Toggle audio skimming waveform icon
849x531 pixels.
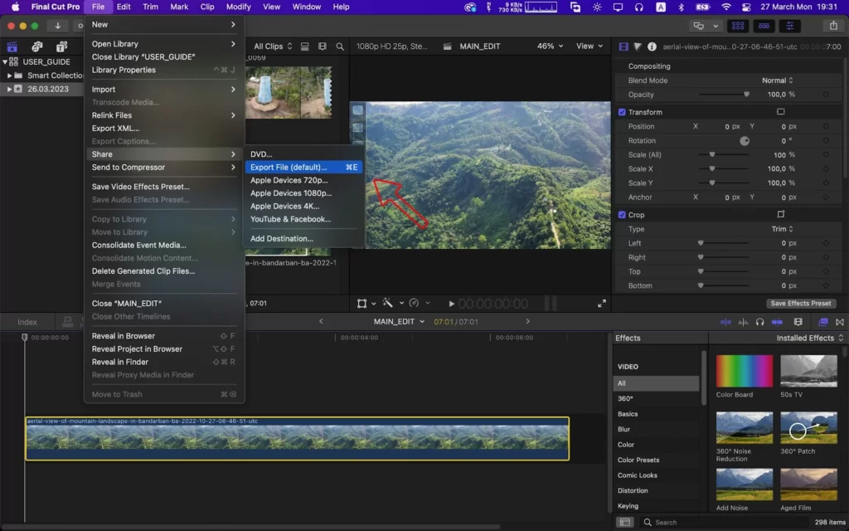743,322
